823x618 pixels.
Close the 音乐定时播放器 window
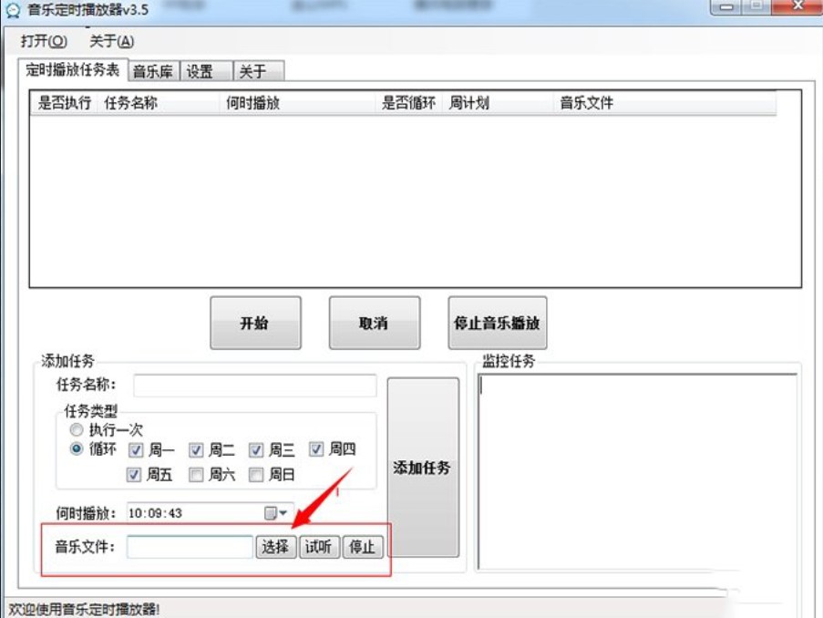797,6
